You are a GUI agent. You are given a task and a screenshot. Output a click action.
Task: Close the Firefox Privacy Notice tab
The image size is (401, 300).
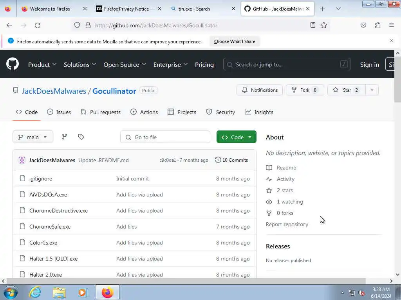tap(159, 9)
